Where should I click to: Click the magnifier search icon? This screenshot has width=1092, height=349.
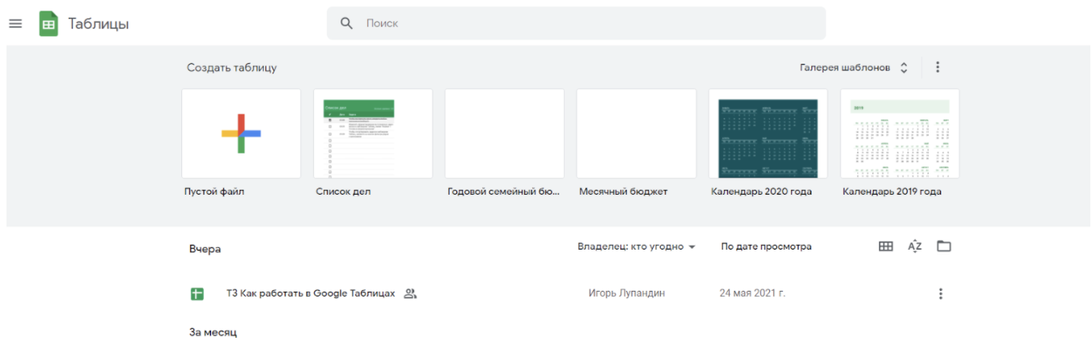coord(347,23)
